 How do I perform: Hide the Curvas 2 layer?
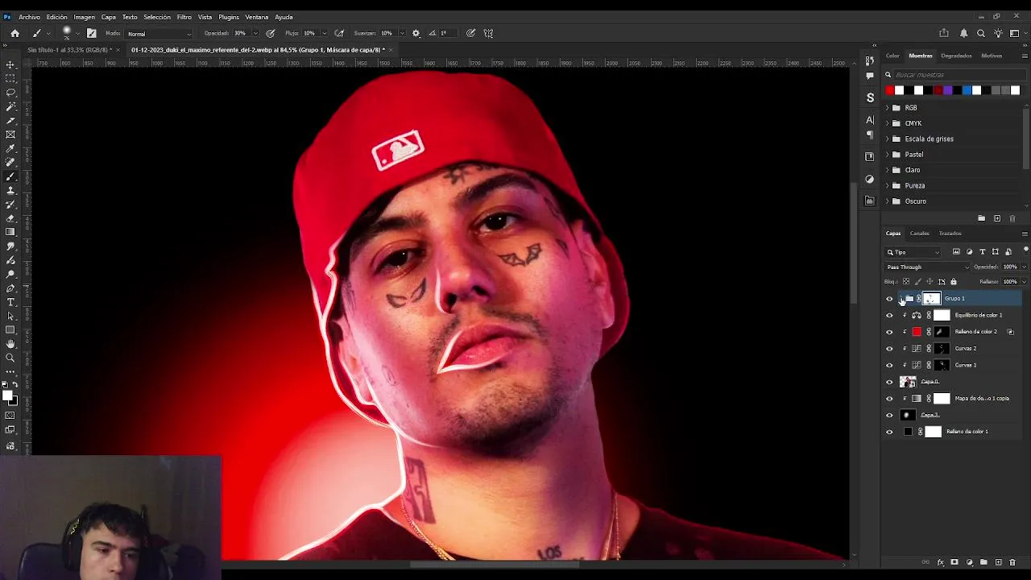tap(889, 349)
